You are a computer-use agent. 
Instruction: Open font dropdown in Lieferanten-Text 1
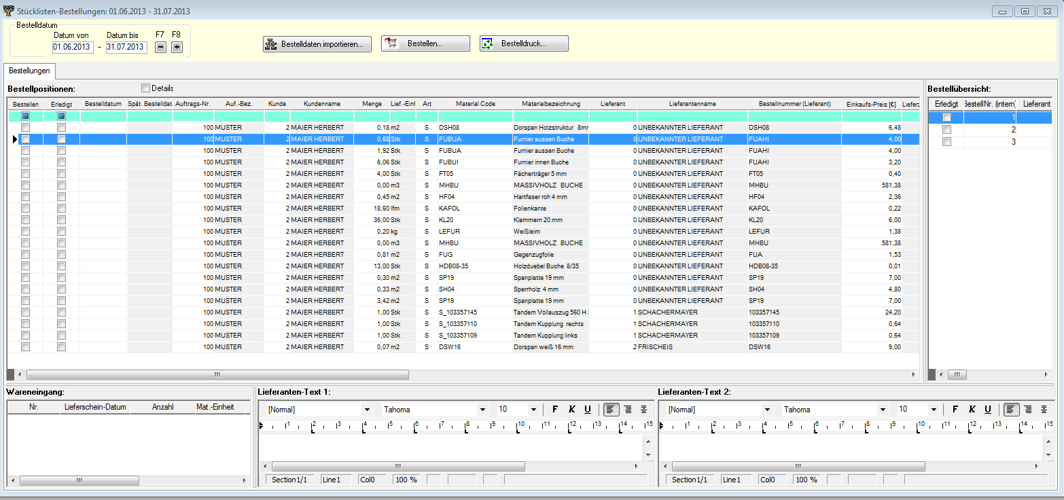click(482, 410)
